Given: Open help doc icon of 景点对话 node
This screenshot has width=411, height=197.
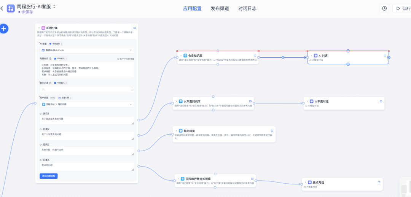Looking at the screenshot, I should pos(379,182).
